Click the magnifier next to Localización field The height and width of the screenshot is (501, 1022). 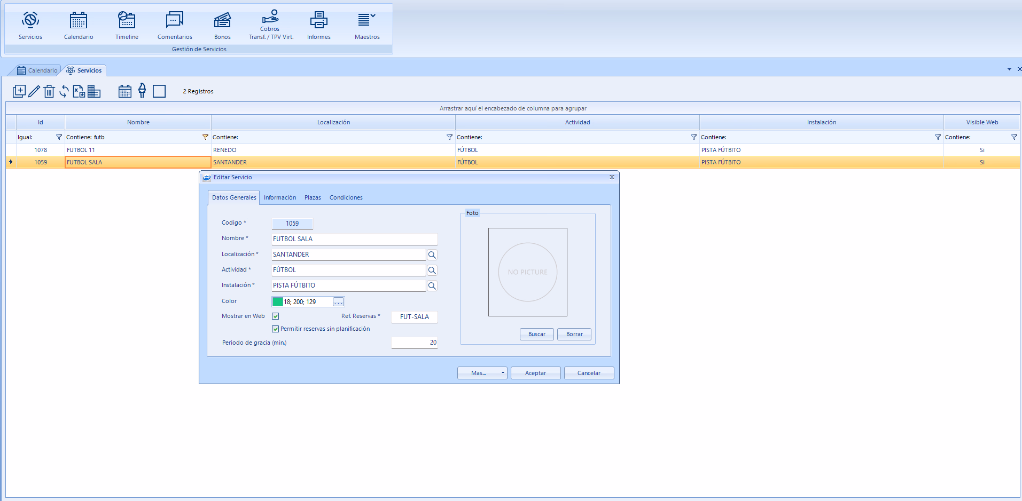point(432,255)
